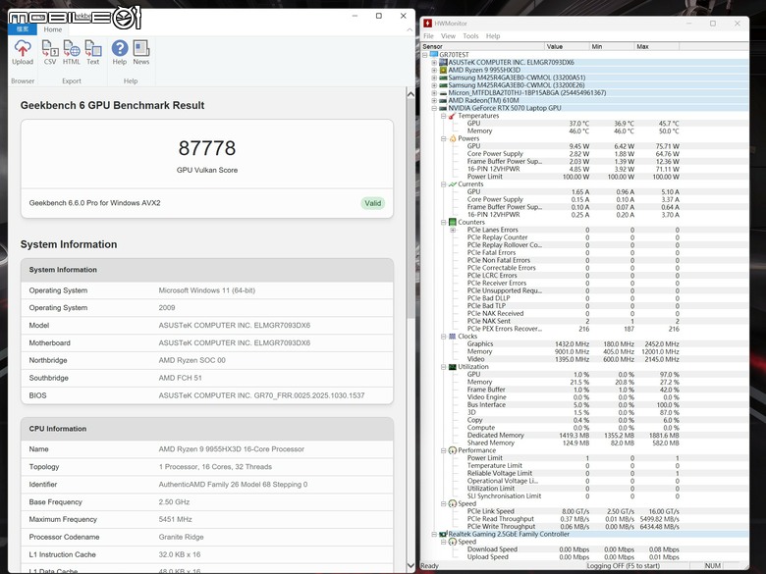Click the Upload icon in Geekbench ribbon
The width and height of the screenshot is (766, 574).
point(23,48)
